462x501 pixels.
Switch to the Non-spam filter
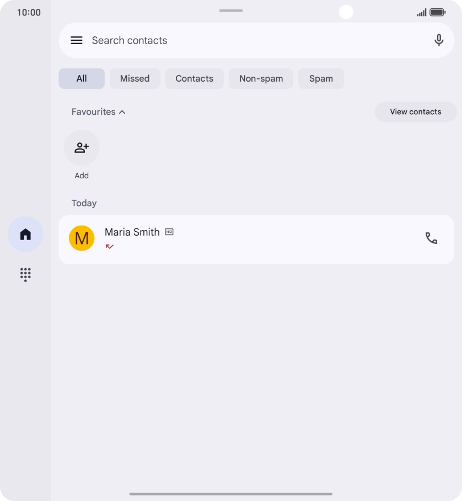point(261,78)
